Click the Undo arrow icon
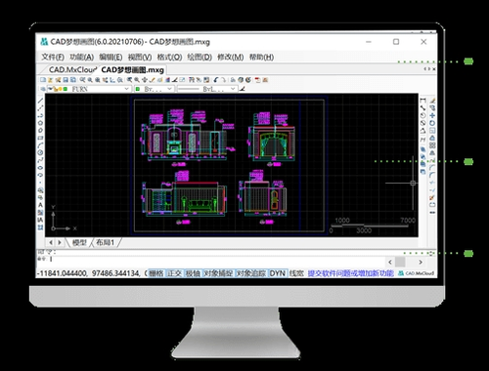 [215, 80]
